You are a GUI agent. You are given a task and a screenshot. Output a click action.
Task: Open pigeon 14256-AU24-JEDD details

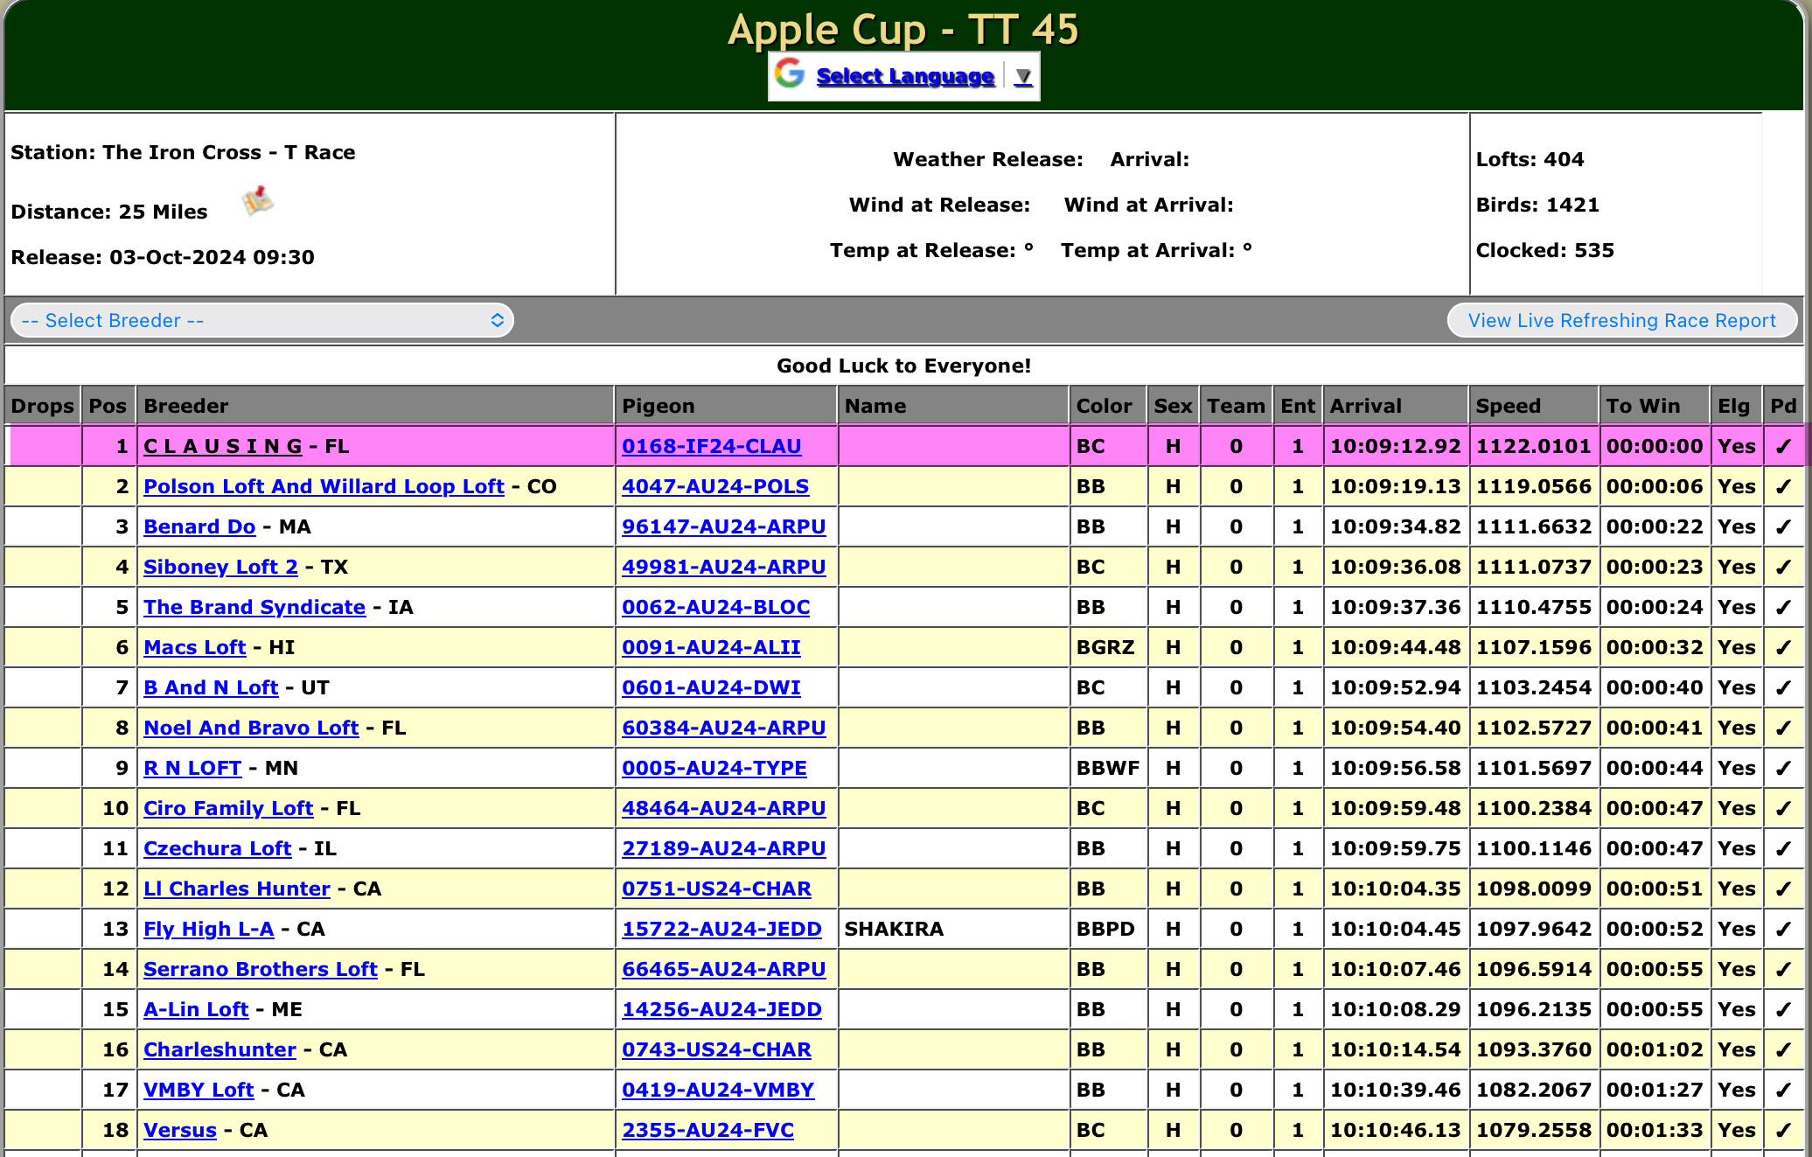click(x=722, y=1009)
